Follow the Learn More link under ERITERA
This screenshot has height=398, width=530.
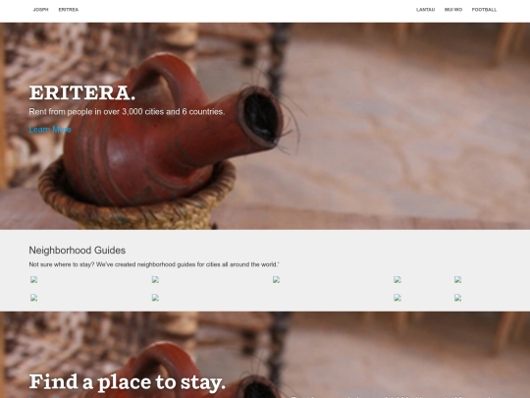pos(50,130)
